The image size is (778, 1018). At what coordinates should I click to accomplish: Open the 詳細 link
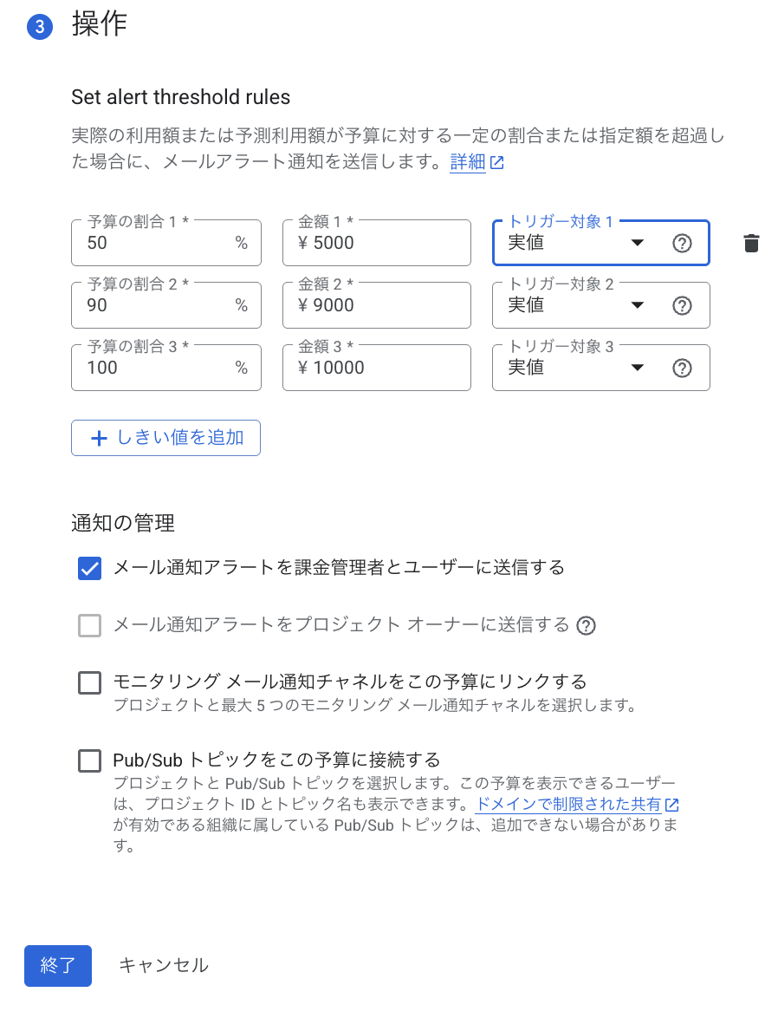[x=467, y=162]
